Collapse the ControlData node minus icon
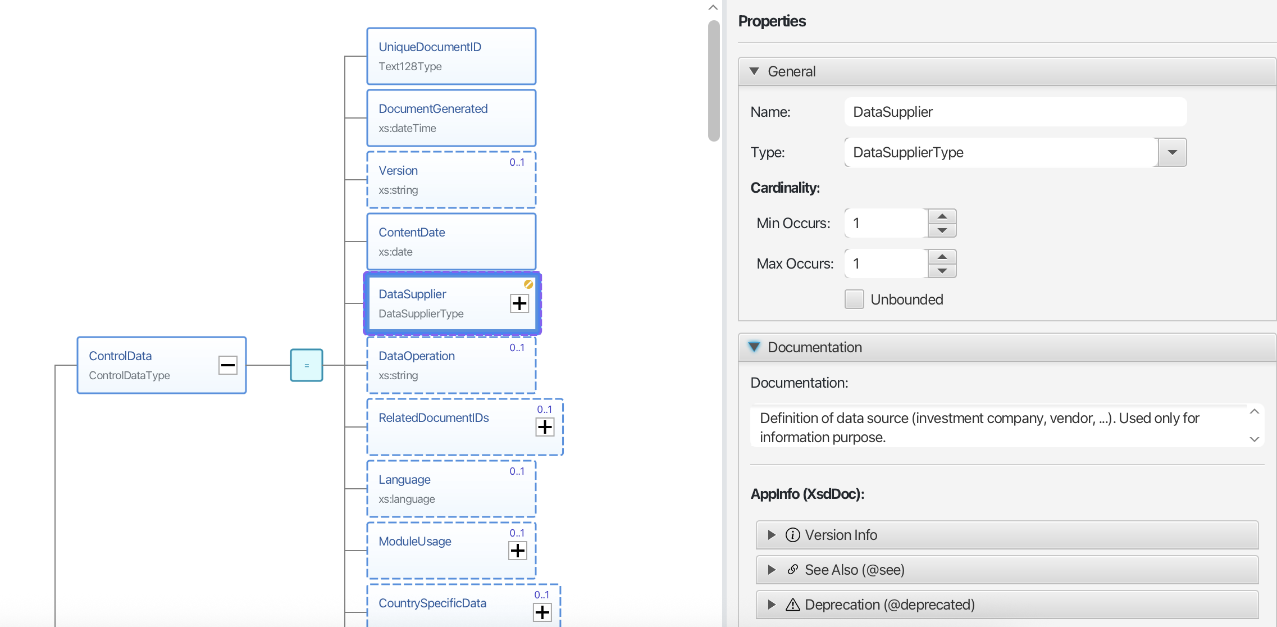 pos(228,365)
